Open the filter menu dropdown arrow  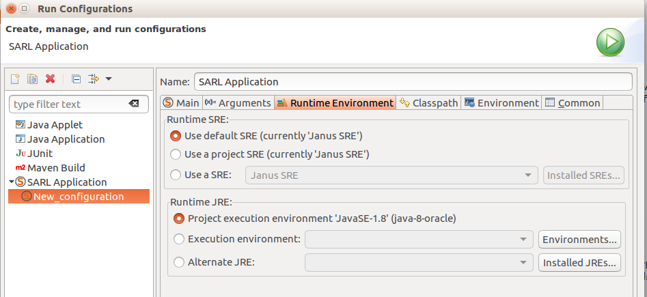(109, 79)
